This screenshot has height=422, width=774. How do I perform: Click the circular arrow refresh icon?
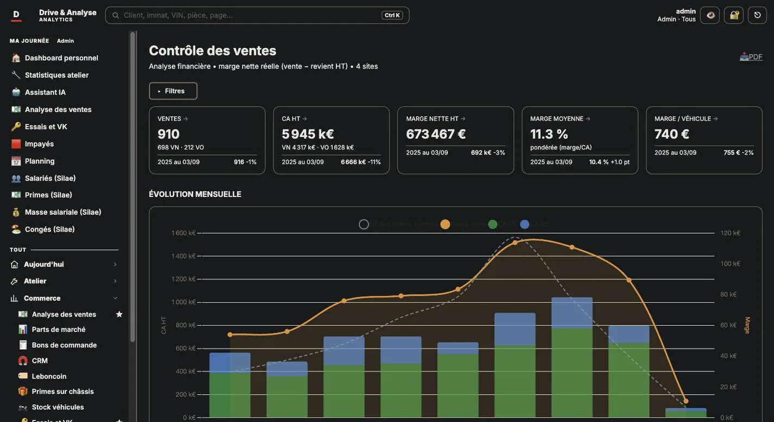tap(758, 15)
